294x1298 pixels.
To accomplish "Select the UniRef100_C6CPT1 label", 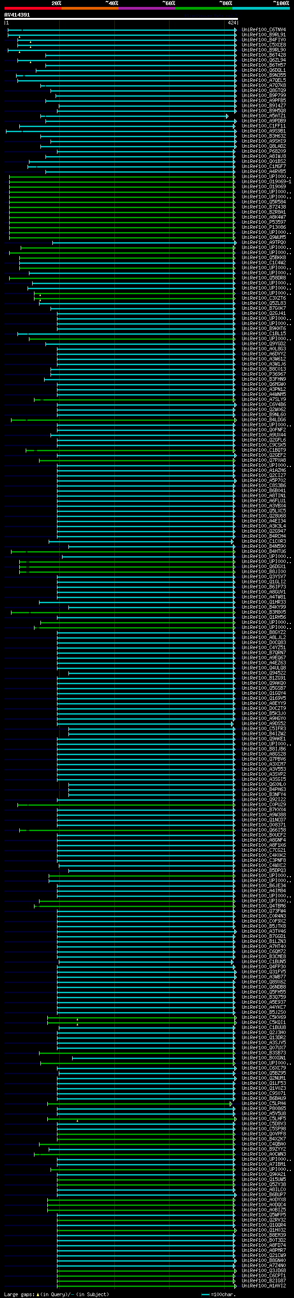I will click(x=264, y=1276).
